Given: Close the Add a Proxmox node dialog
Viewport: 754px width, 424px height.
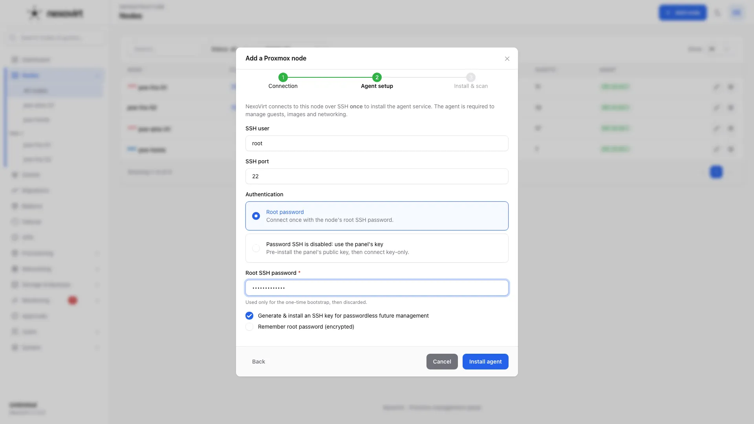Looking at the screenshot, I should [x=507, y=58].
